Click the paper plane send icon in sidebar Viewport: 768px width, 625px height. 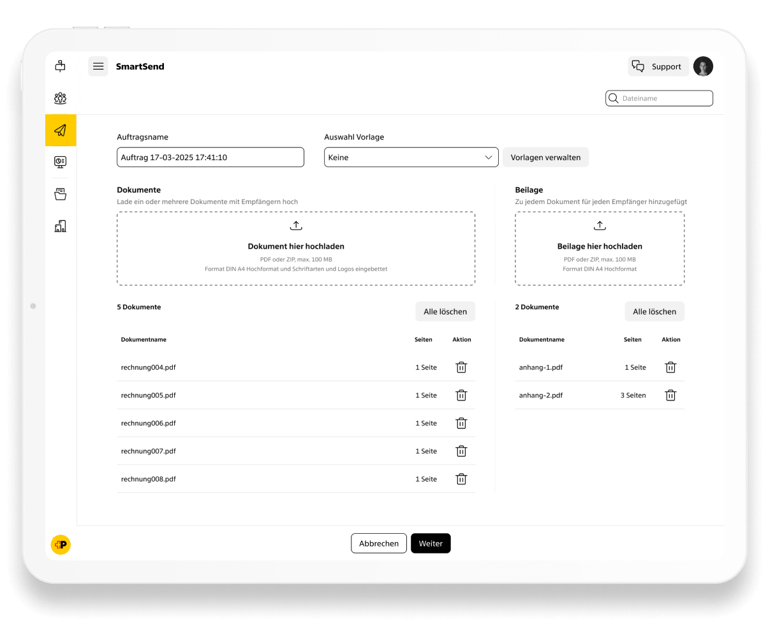click(x=61, y=130)
